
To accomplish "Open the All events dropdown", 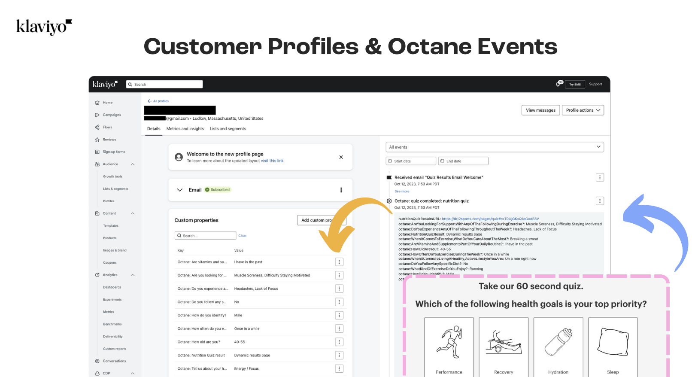I will tap(495, 147).
